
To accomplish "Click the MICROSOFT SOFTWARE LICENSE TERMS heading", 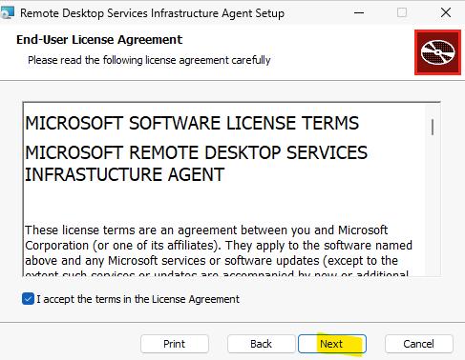I will click(x=192, y=123).
